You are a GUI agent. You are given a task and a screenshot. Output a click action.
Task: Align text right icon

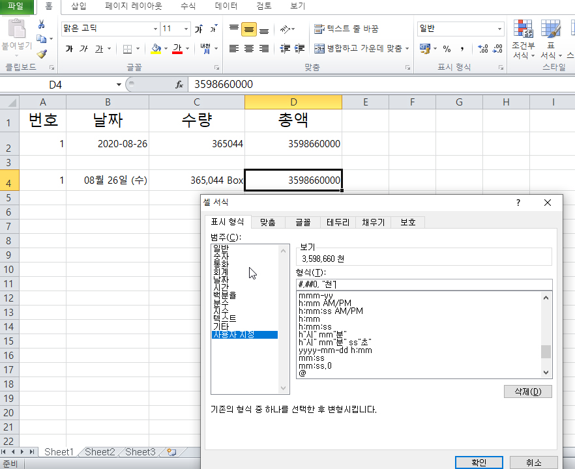pyautogui.click(x=264, y=48)
